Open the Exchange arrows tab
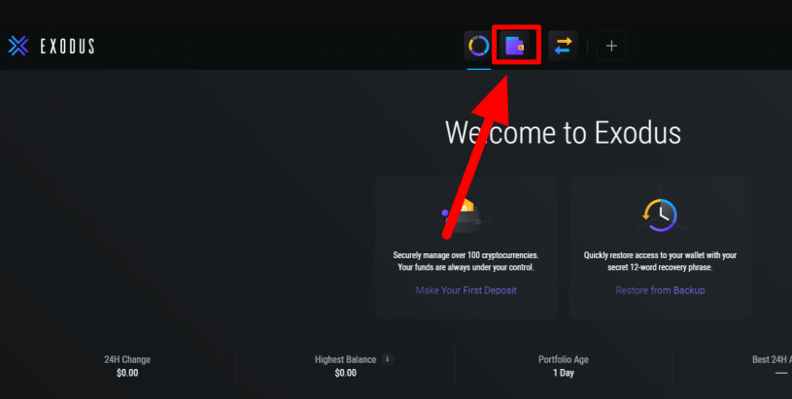Image resolution: width=792 pixels, height=399 pixels. point(563,46)
